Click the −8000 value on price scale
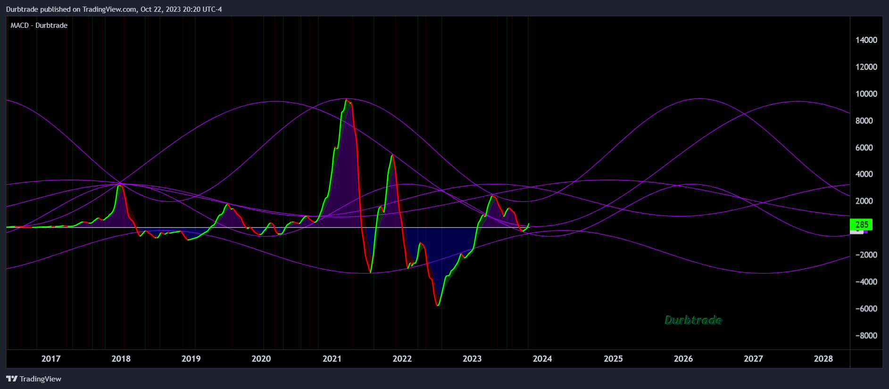 (x=866, y=336)
